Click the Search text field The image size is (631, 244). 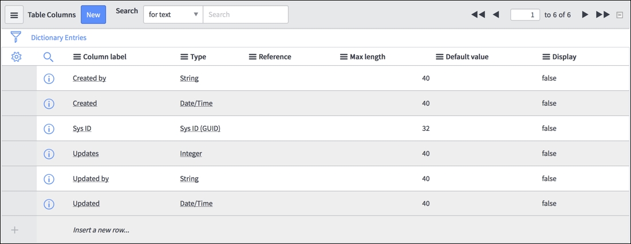point(246,14)
